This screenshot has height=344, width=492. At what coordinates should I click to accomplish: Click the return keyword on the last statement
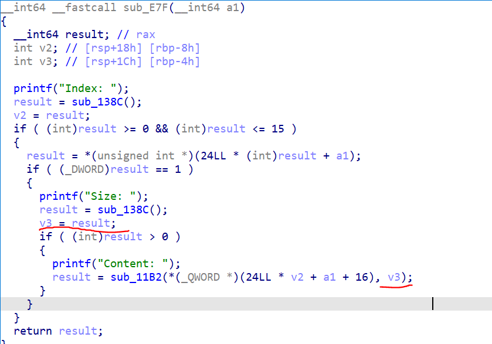pyautogui.click(x=33, y=331)
